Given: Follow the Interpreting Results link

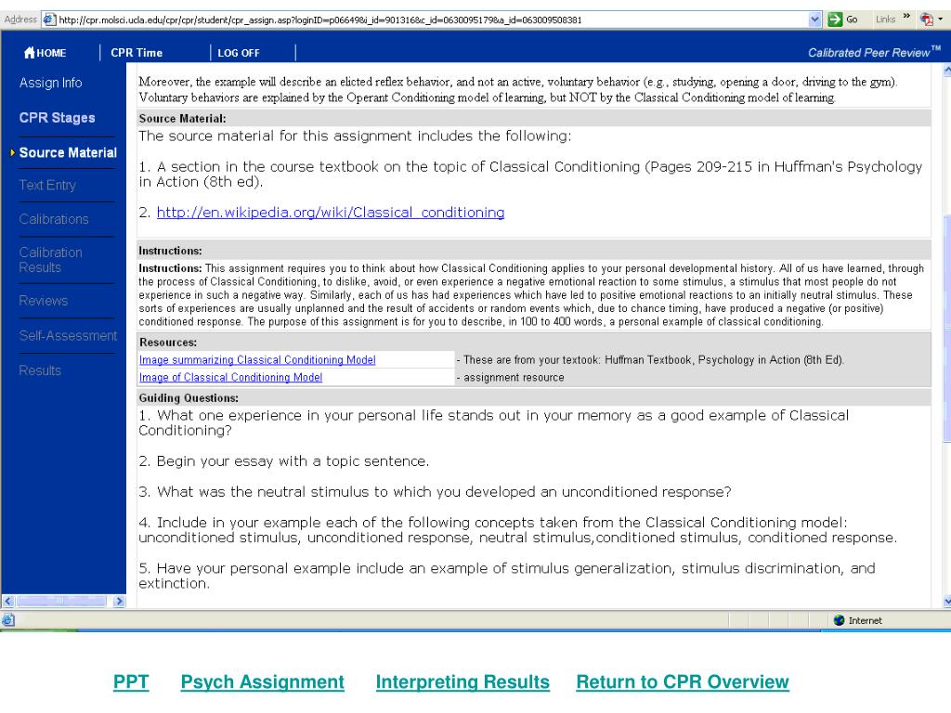Looking at the screenshot, I should pyautogui.click(x=462, y=682).
